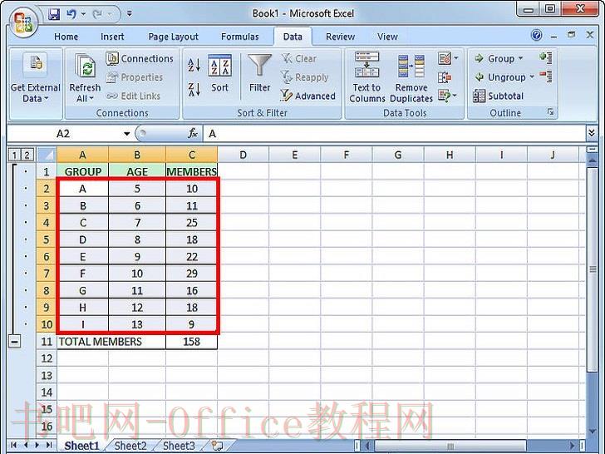The height and width of the screenshot is (454, 605).
Task: Click the vertical scrollbar thumb
Action: [593, 269]
